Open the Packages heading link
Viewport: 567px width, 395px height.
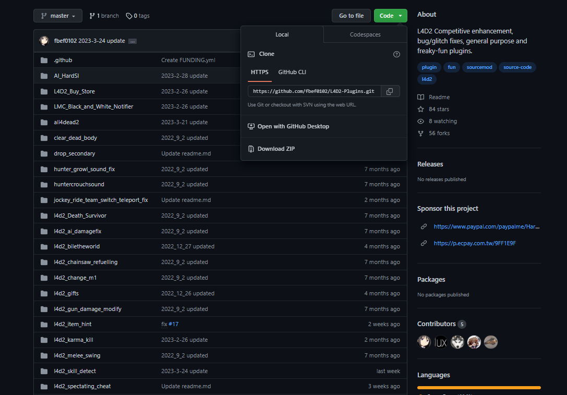[x=431, y=280]
